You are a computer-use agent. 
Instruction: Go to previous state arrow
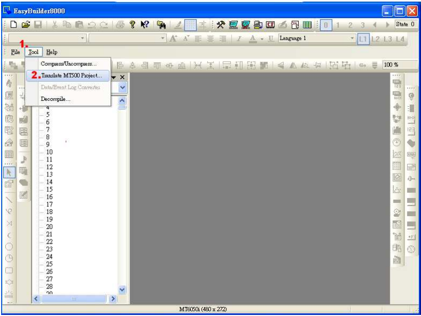coord(375,25)
